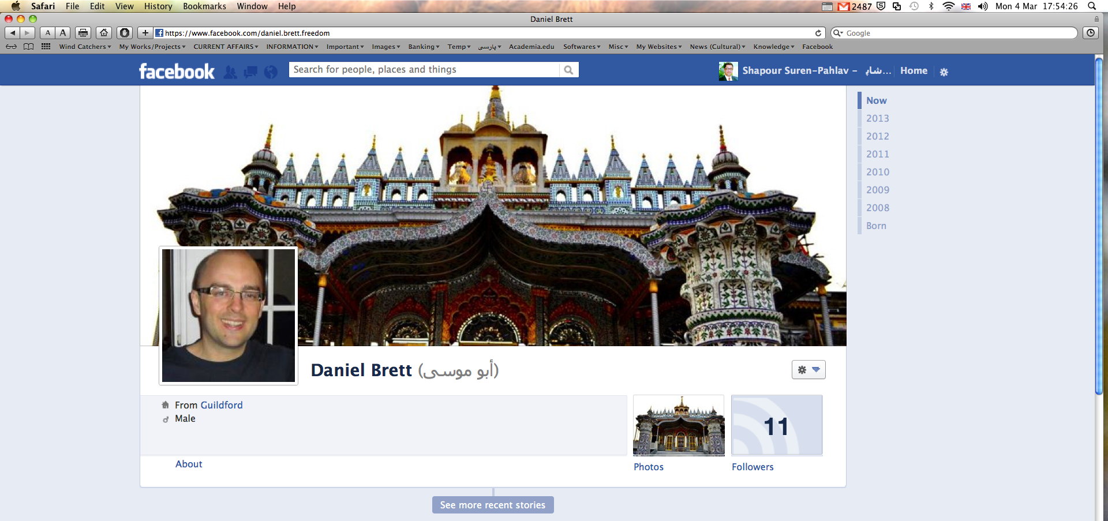Expand the Banking bookmarks folder

pos(423,47)
